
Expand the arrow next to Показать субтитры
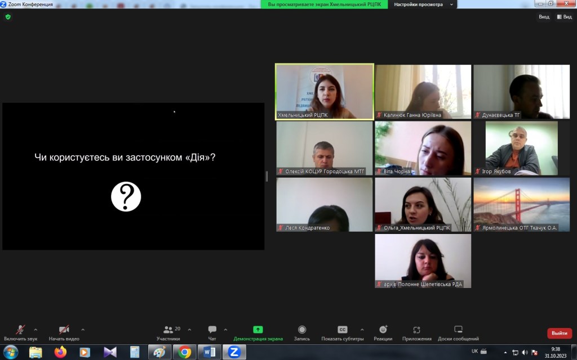[362, 330]
